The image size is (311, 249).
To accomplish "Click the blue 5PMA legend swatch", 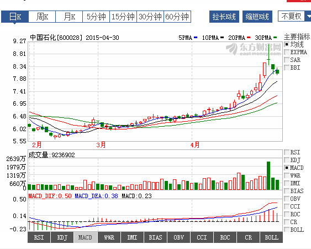I will point(196,38).
